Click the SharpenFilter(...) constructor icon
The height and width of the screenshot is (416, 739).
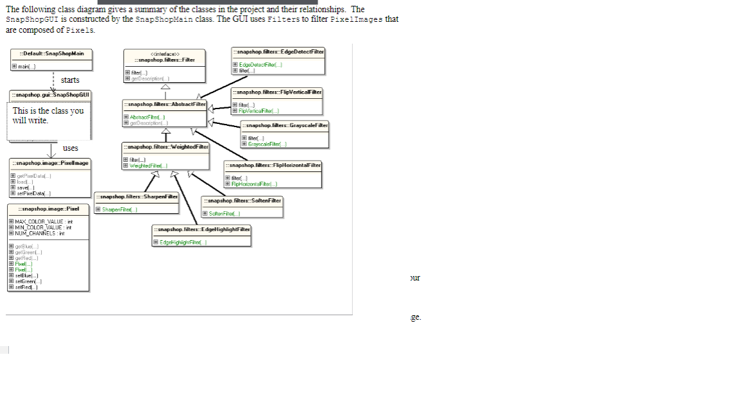coord(97,209)
